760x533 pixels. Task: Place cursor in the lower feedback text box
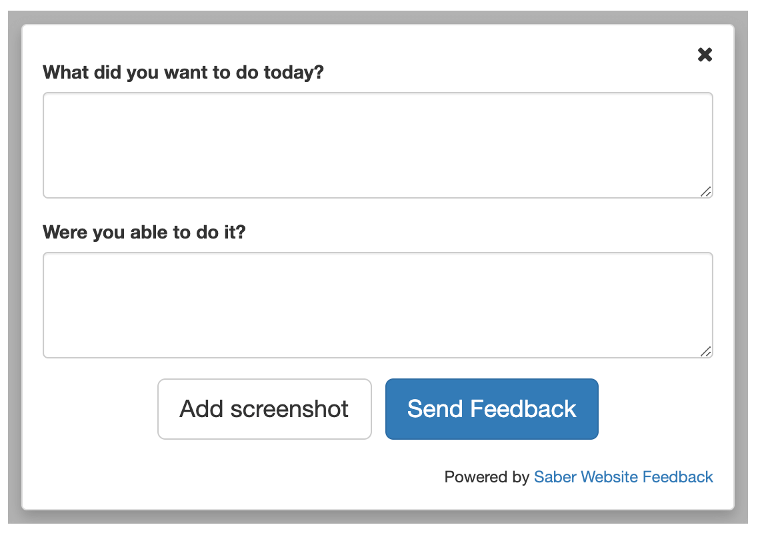point(377,304)
